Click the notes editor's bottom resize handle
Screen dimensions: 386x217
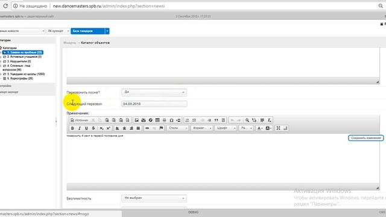point(378,188)
